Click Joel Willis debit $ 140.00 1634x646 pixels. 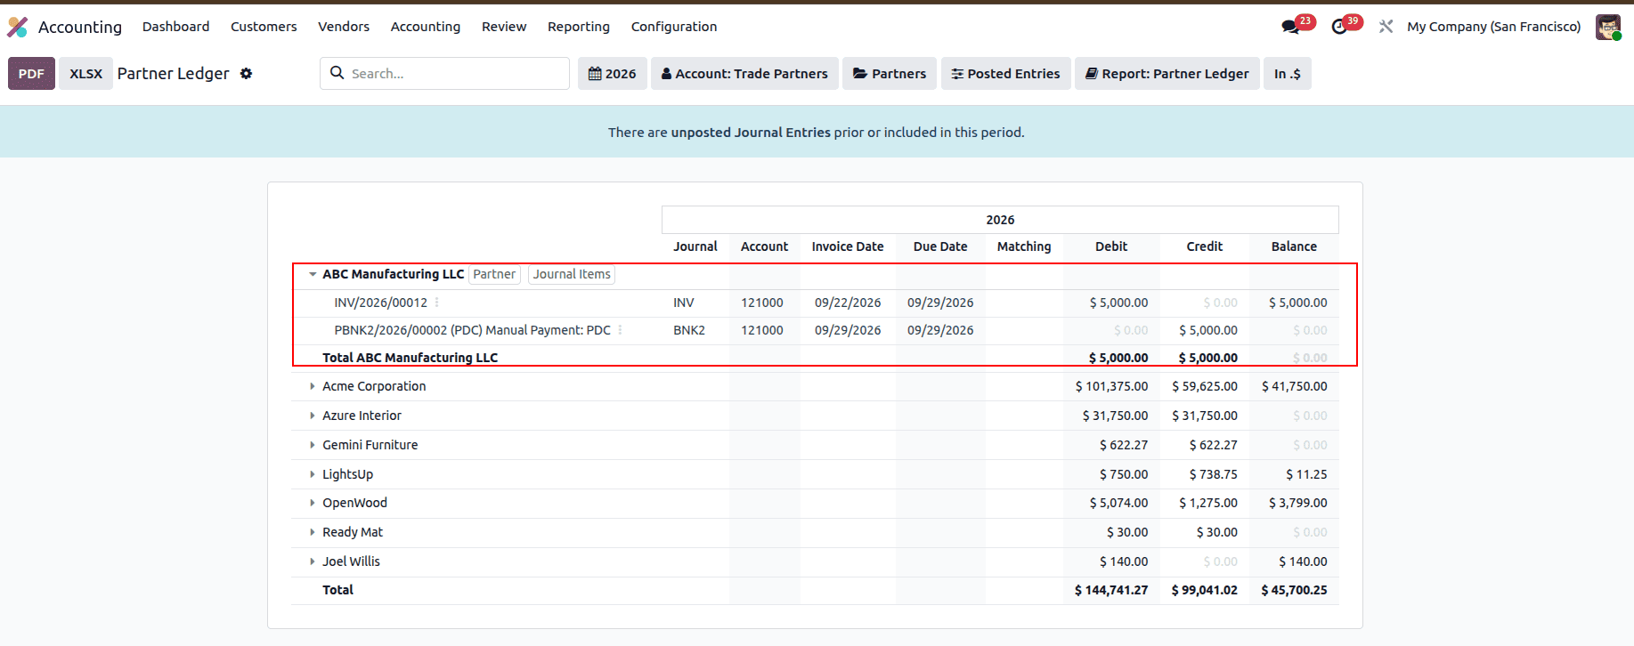(x=1124, y=561)
